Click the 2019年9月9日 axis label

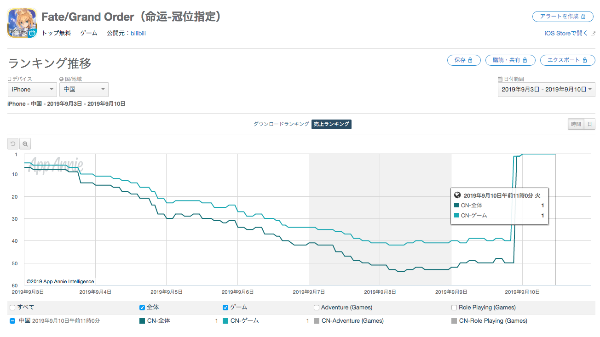click(451, 291)
